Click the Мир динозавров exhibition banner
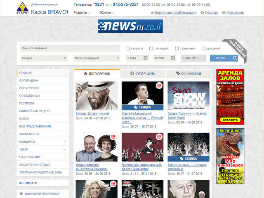264x198 pixels. point(230,156)
